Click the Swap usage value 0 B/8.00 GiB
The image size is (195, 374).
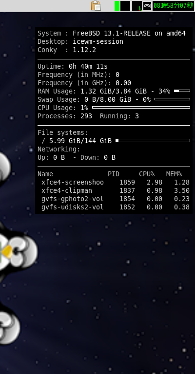click(x=108, y=99)
